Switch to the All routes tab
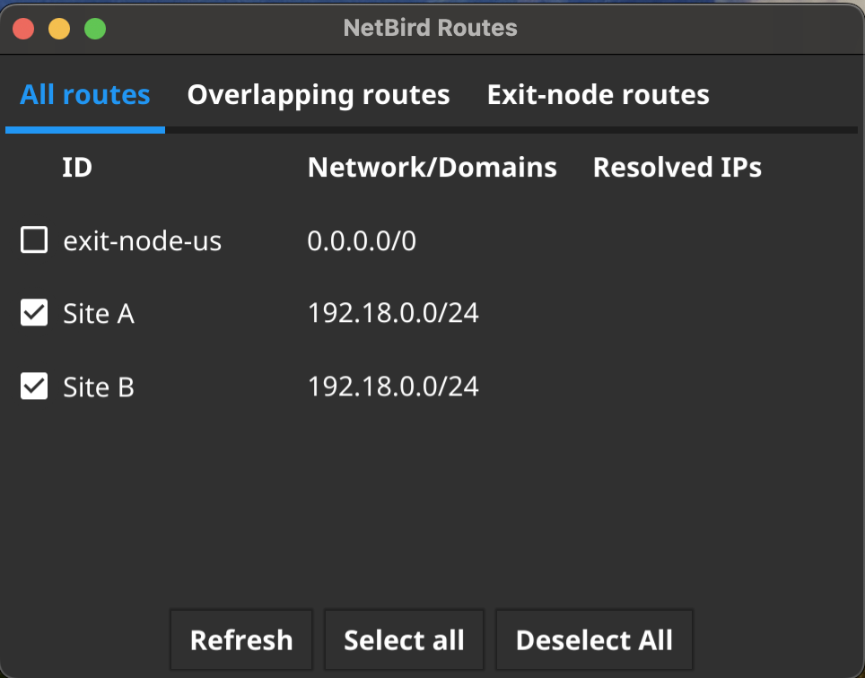Screen dimensions: 865x678 pyautogui.click(x=85, y=95)
